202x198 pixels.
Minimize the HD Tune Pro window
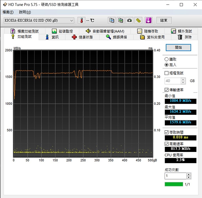[x=168, y=5]
